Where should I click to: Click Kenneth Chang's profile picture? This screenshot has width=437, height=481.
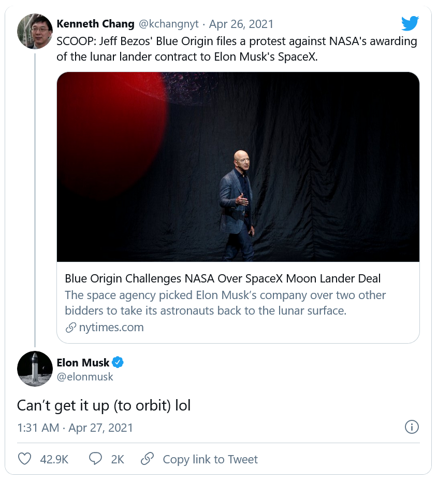pyautogui.click(x=35, y=32)
